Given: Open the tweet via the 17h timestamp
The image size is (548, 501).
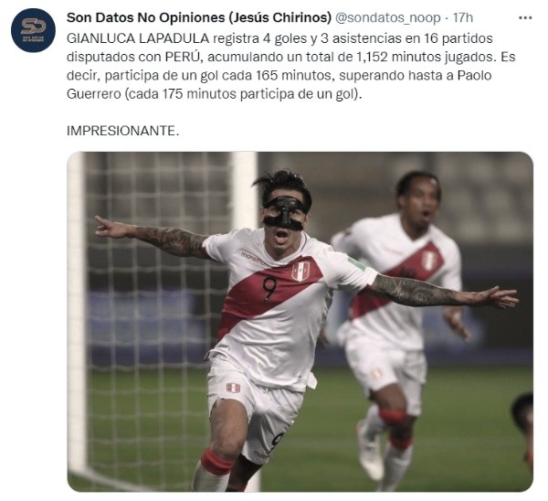Looking at the screenshot, I should pyautogui.click(x=463, y=17).
